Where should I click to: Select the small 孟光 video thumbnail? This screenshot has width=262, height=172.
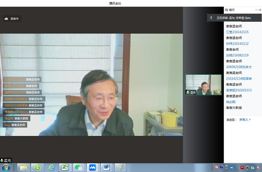pos(203,85)
